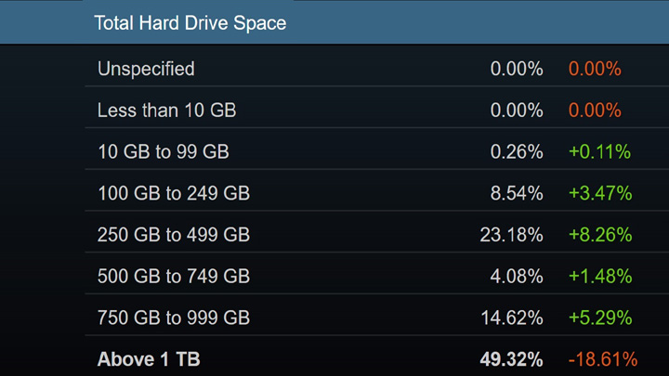
Task: Click the bold Above 1 TB label
Action: pos(149,359)
